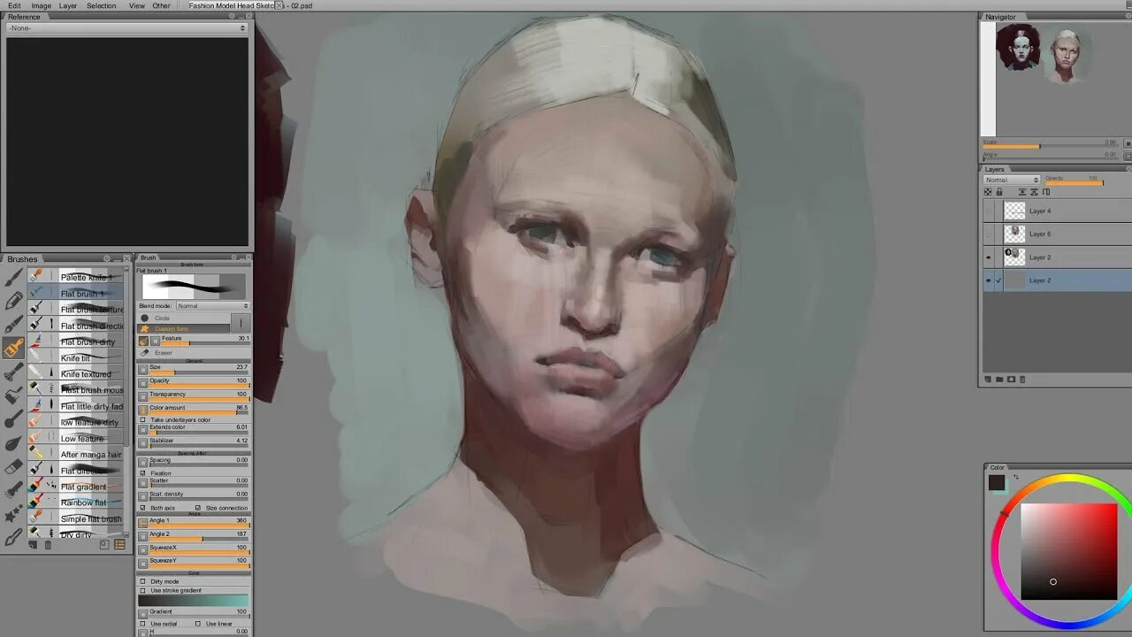1132x637 pixels.
Task: Open the layer blend mode Normal dropdown
Action: 1012,180
